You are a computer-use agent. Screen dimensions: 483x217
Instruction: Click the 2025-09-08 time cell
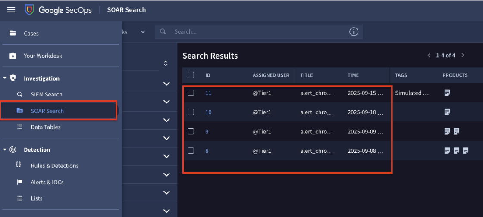pos(365,151)
